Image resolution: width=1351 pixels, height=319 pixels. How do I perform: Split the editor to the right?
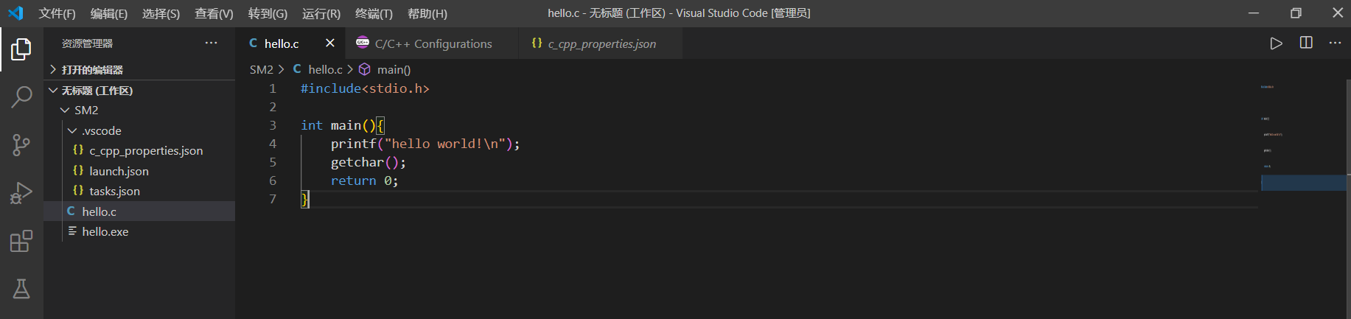pos(1306,43)
